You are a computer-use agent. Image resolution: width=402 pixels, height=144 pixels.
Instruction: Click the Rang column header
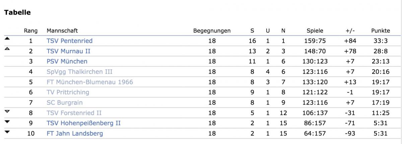[x=31, y=31]
